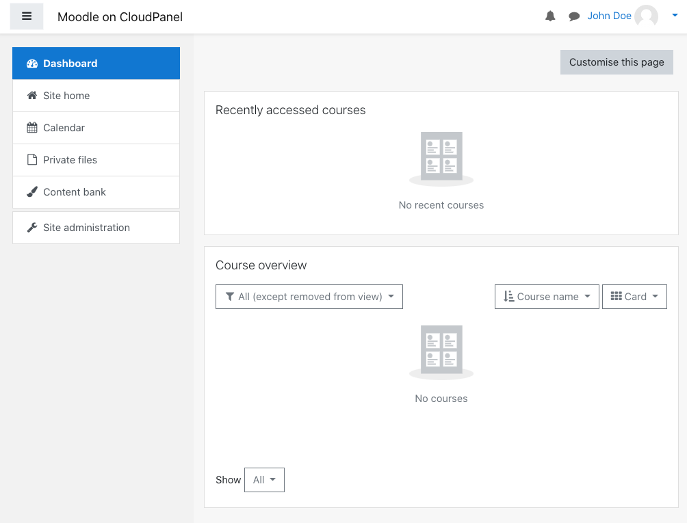687x523 pixels.
Task: Click the Site home house icon
Action: click(x=32, y=96)
